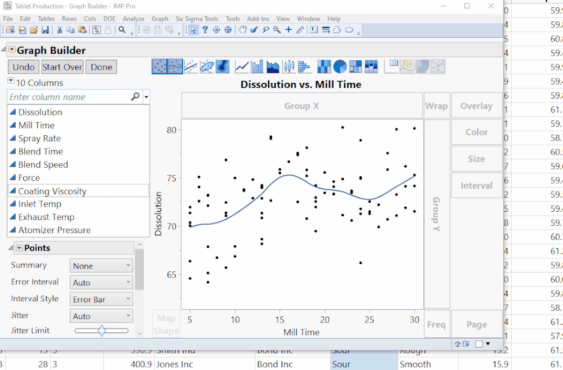Select the Line chart element icon
Screen dimensions: 563x370
[x=242, y=67]
